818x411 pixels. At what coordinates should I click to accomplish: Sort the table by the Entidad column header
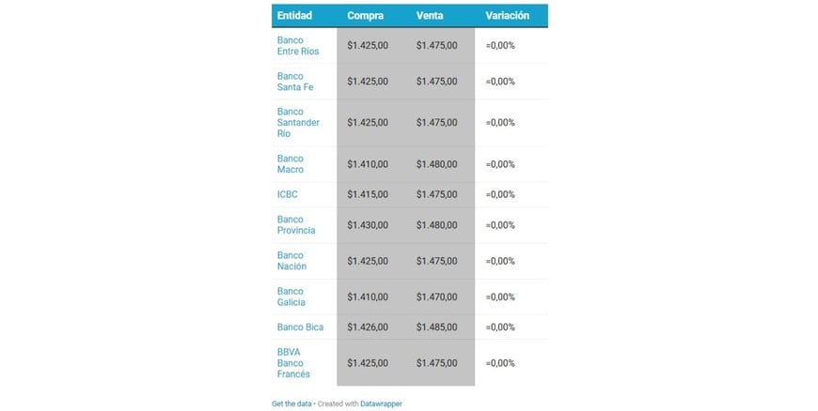tap(294, 16)
